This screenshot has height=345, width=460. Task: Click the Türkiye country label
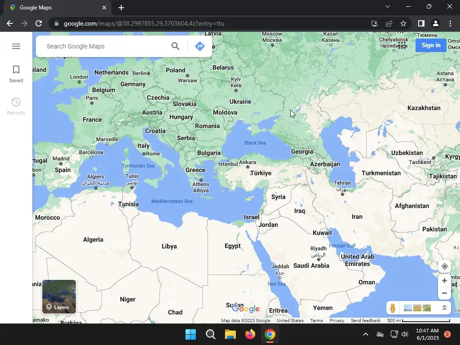[261, 173]
